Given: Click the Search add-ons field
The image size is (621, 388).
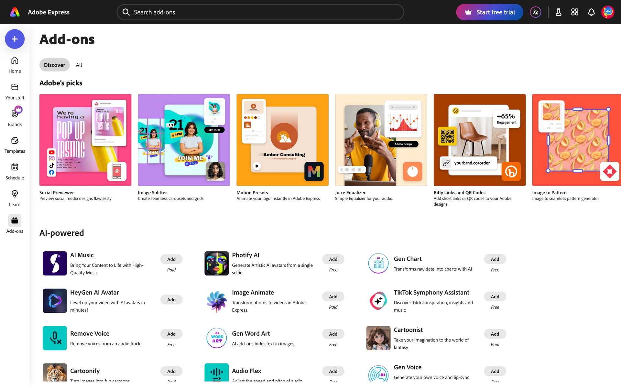Looking at the screenshot, I should coord(260,12).
